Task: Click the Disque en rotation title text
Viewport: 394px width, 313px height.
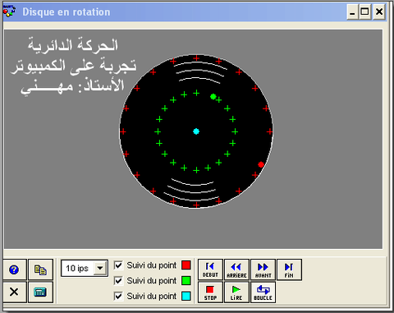Action: 66,12
